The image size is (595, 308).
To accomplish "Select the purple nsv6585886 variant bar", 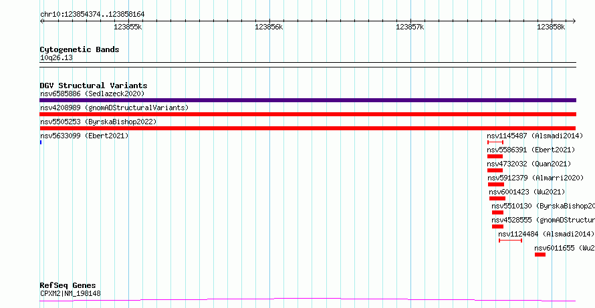I will coord(308,100).
